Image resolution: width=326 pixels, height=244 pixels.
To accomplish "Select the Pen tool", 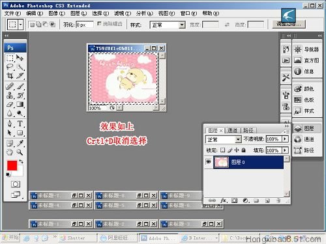I will coord(10,124).
